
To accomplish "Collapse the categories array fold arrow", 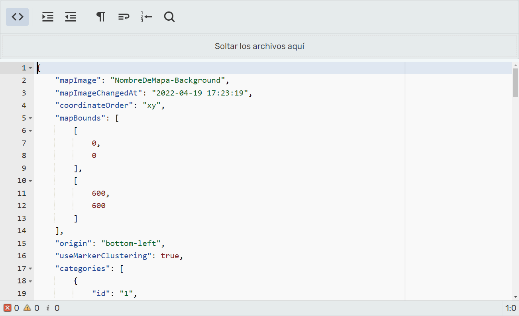I will [x=30, y=269].
